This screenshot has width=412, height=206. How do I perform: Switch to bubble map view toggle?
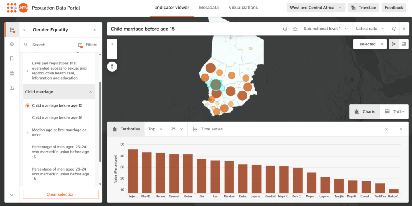click(x=394, y=44)
